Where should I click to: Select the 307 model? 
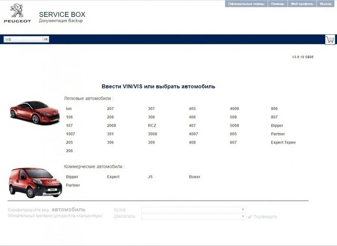point(151,109)
